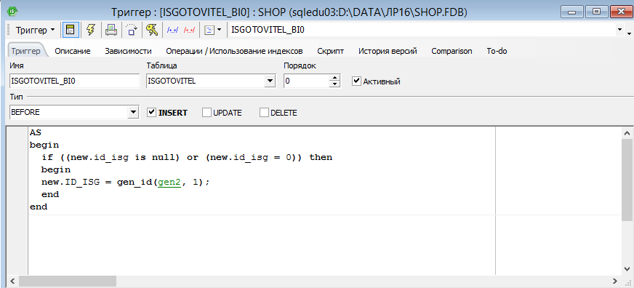The height and width of the screenshot is (288, 634).
Task: Click the vertical scrollbar down arrow in the editor
Action: (627, 269)
